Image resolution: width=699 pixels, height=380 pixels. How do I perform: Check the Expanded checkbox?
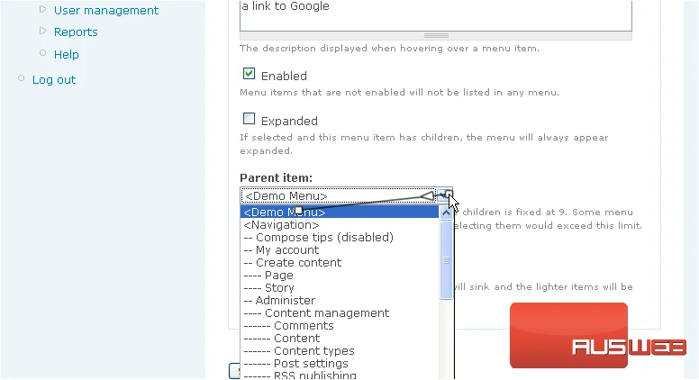250,119
